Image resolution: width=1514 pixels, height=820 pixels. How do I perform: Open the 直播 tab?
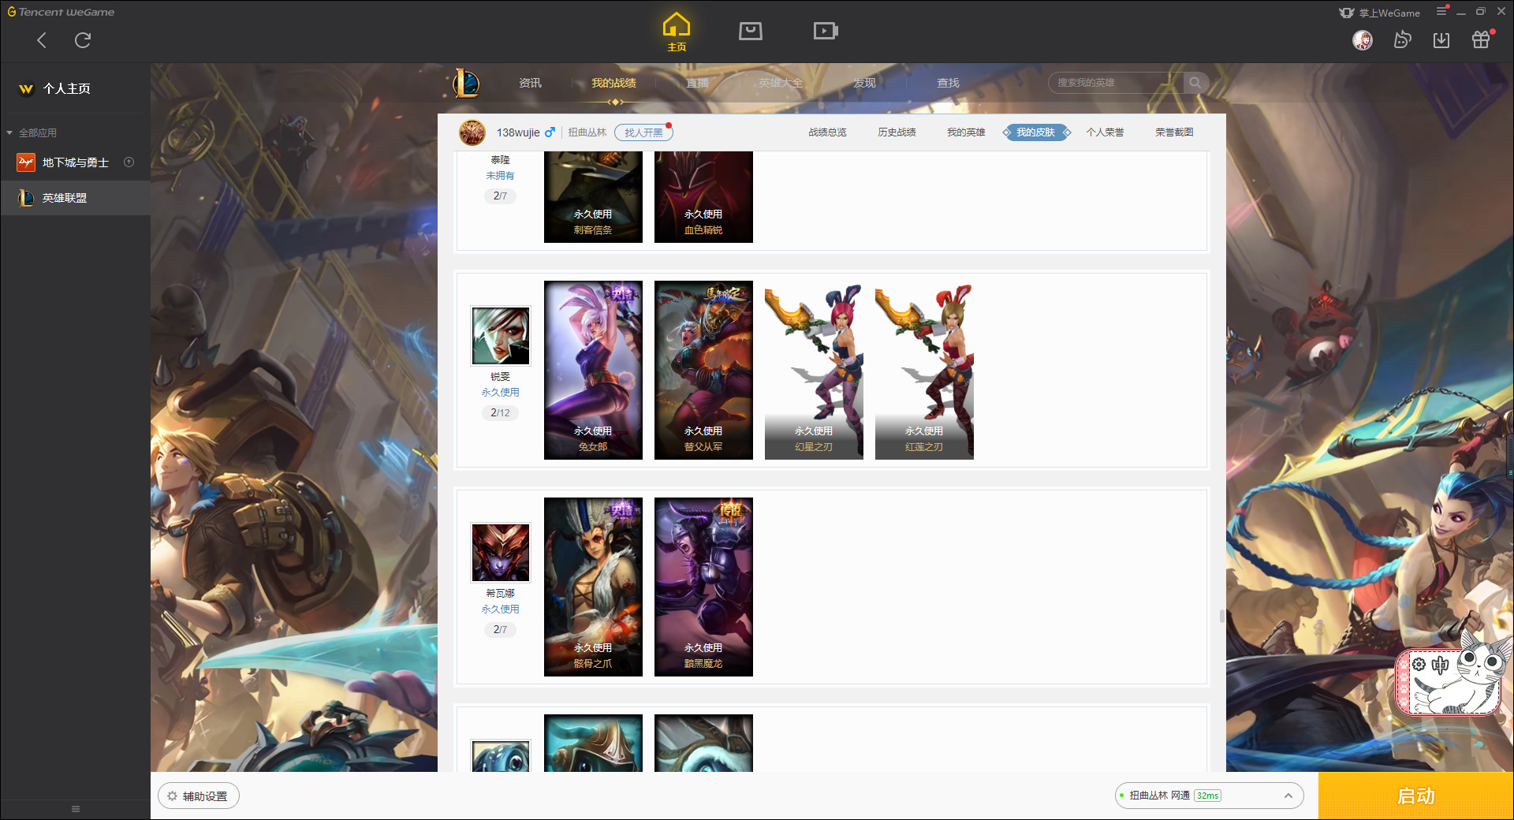pos(697,83)
